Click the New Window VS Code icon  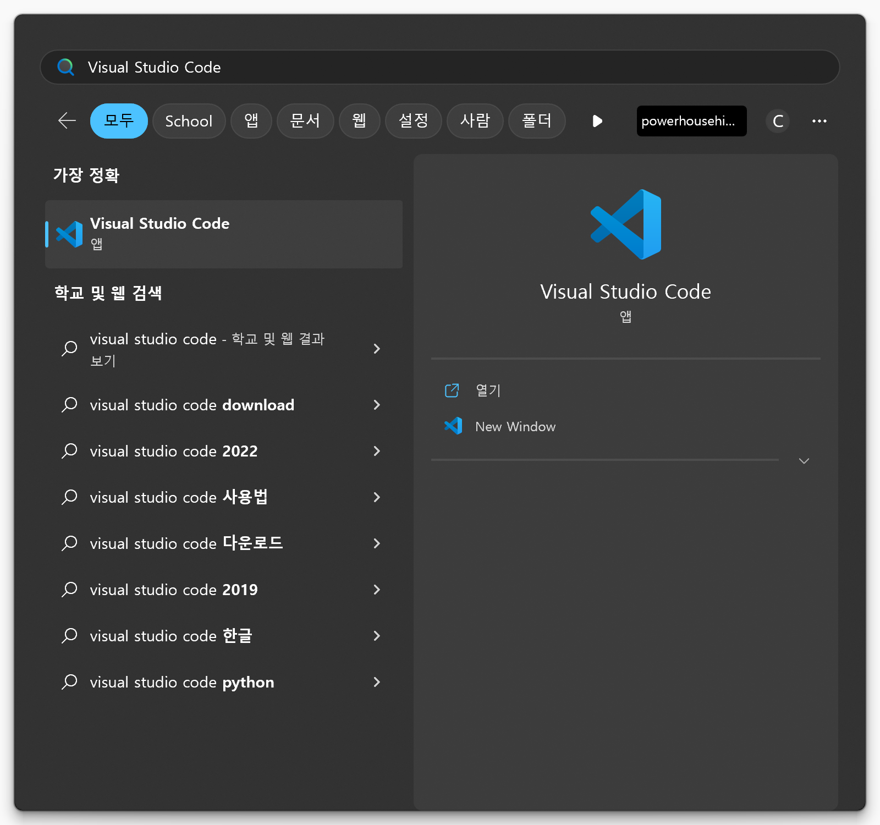453,426
